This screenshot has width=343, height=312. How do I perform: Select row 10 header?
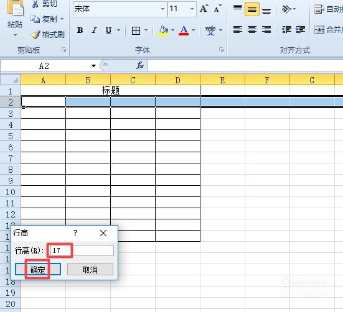pyautogui.click(x=11, y=192)
